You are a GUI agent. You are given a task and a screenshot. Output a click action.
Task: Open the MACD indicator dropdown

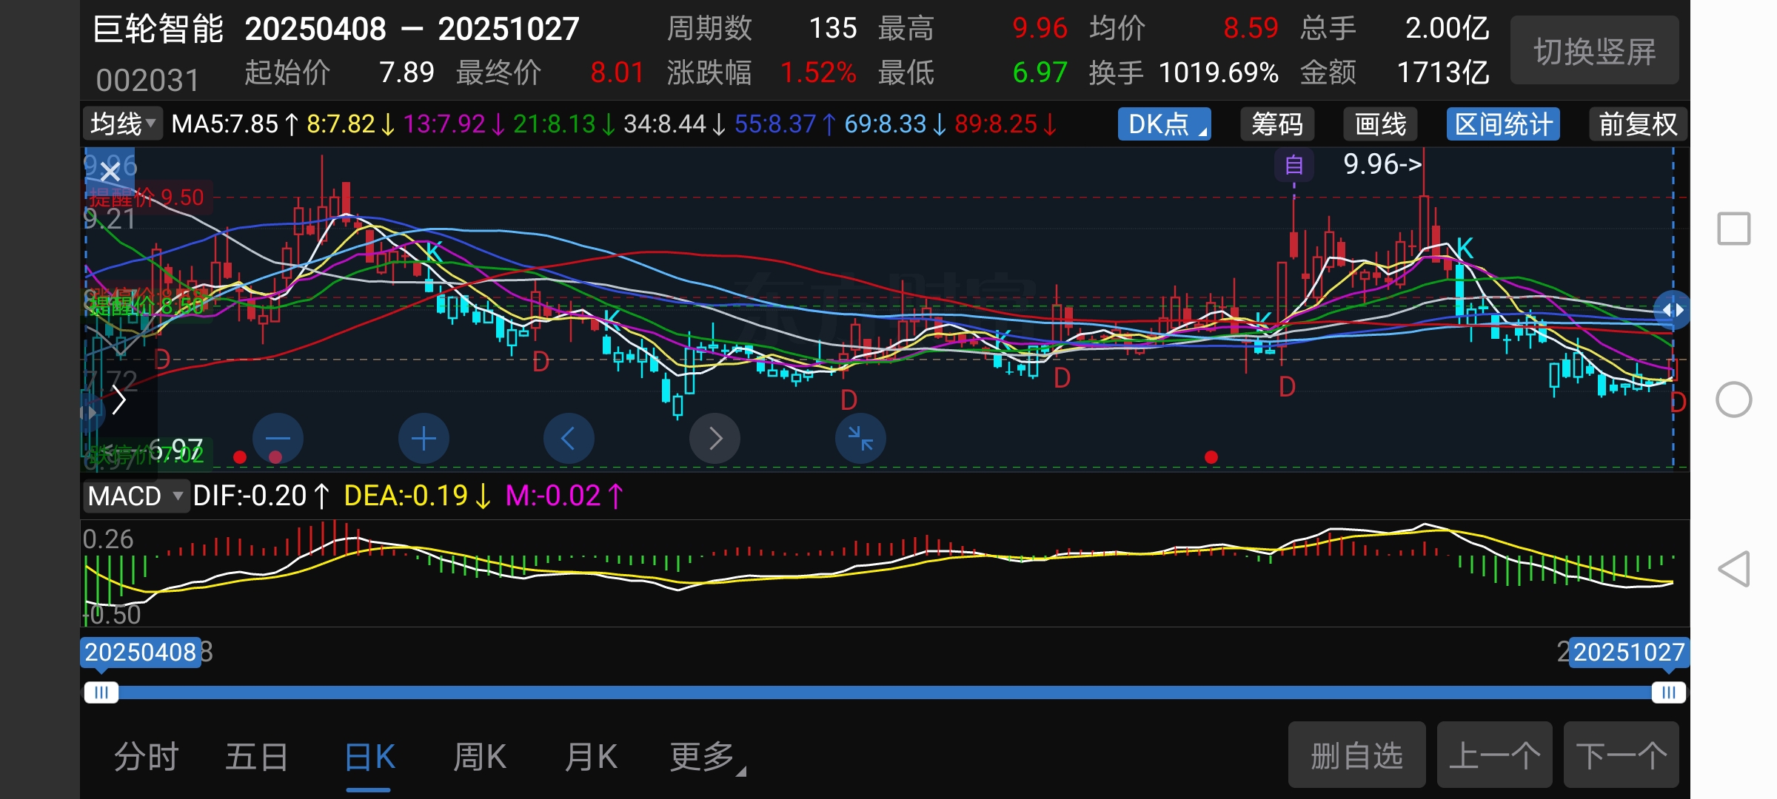tap(135, 496)
